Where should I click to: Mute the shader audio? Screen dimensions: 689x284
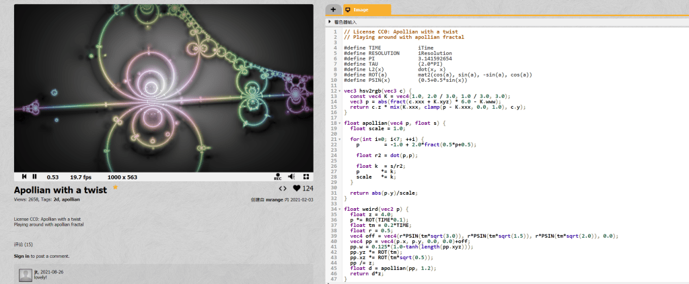[x=291, y=177]
